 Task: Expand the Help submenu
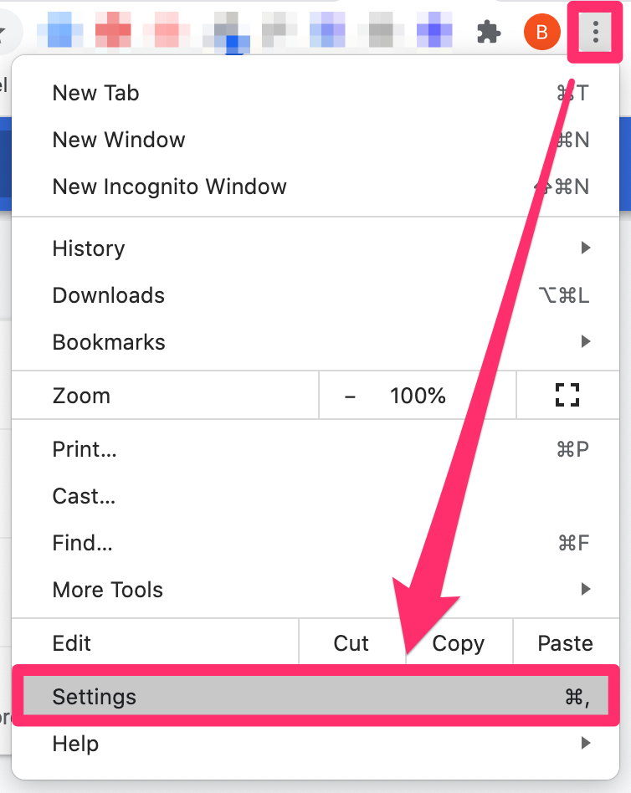[x=75, y=744]
